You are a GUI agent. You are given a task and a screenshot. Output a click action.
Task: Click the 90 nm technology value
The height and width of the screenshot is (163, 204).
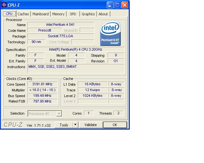click(36, 42)
